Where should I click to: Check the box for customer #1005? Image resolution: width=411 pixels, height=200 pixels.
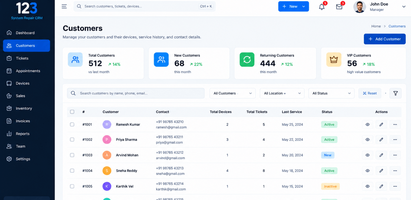(72, 186)
